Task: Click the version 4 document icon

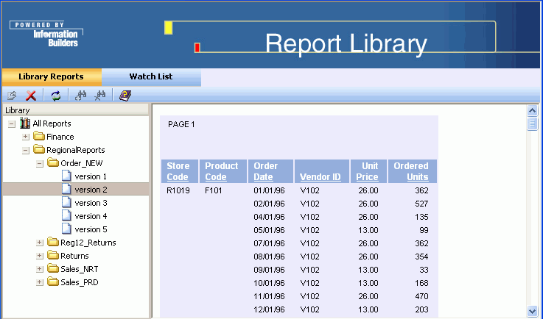Action: (66, 215)
